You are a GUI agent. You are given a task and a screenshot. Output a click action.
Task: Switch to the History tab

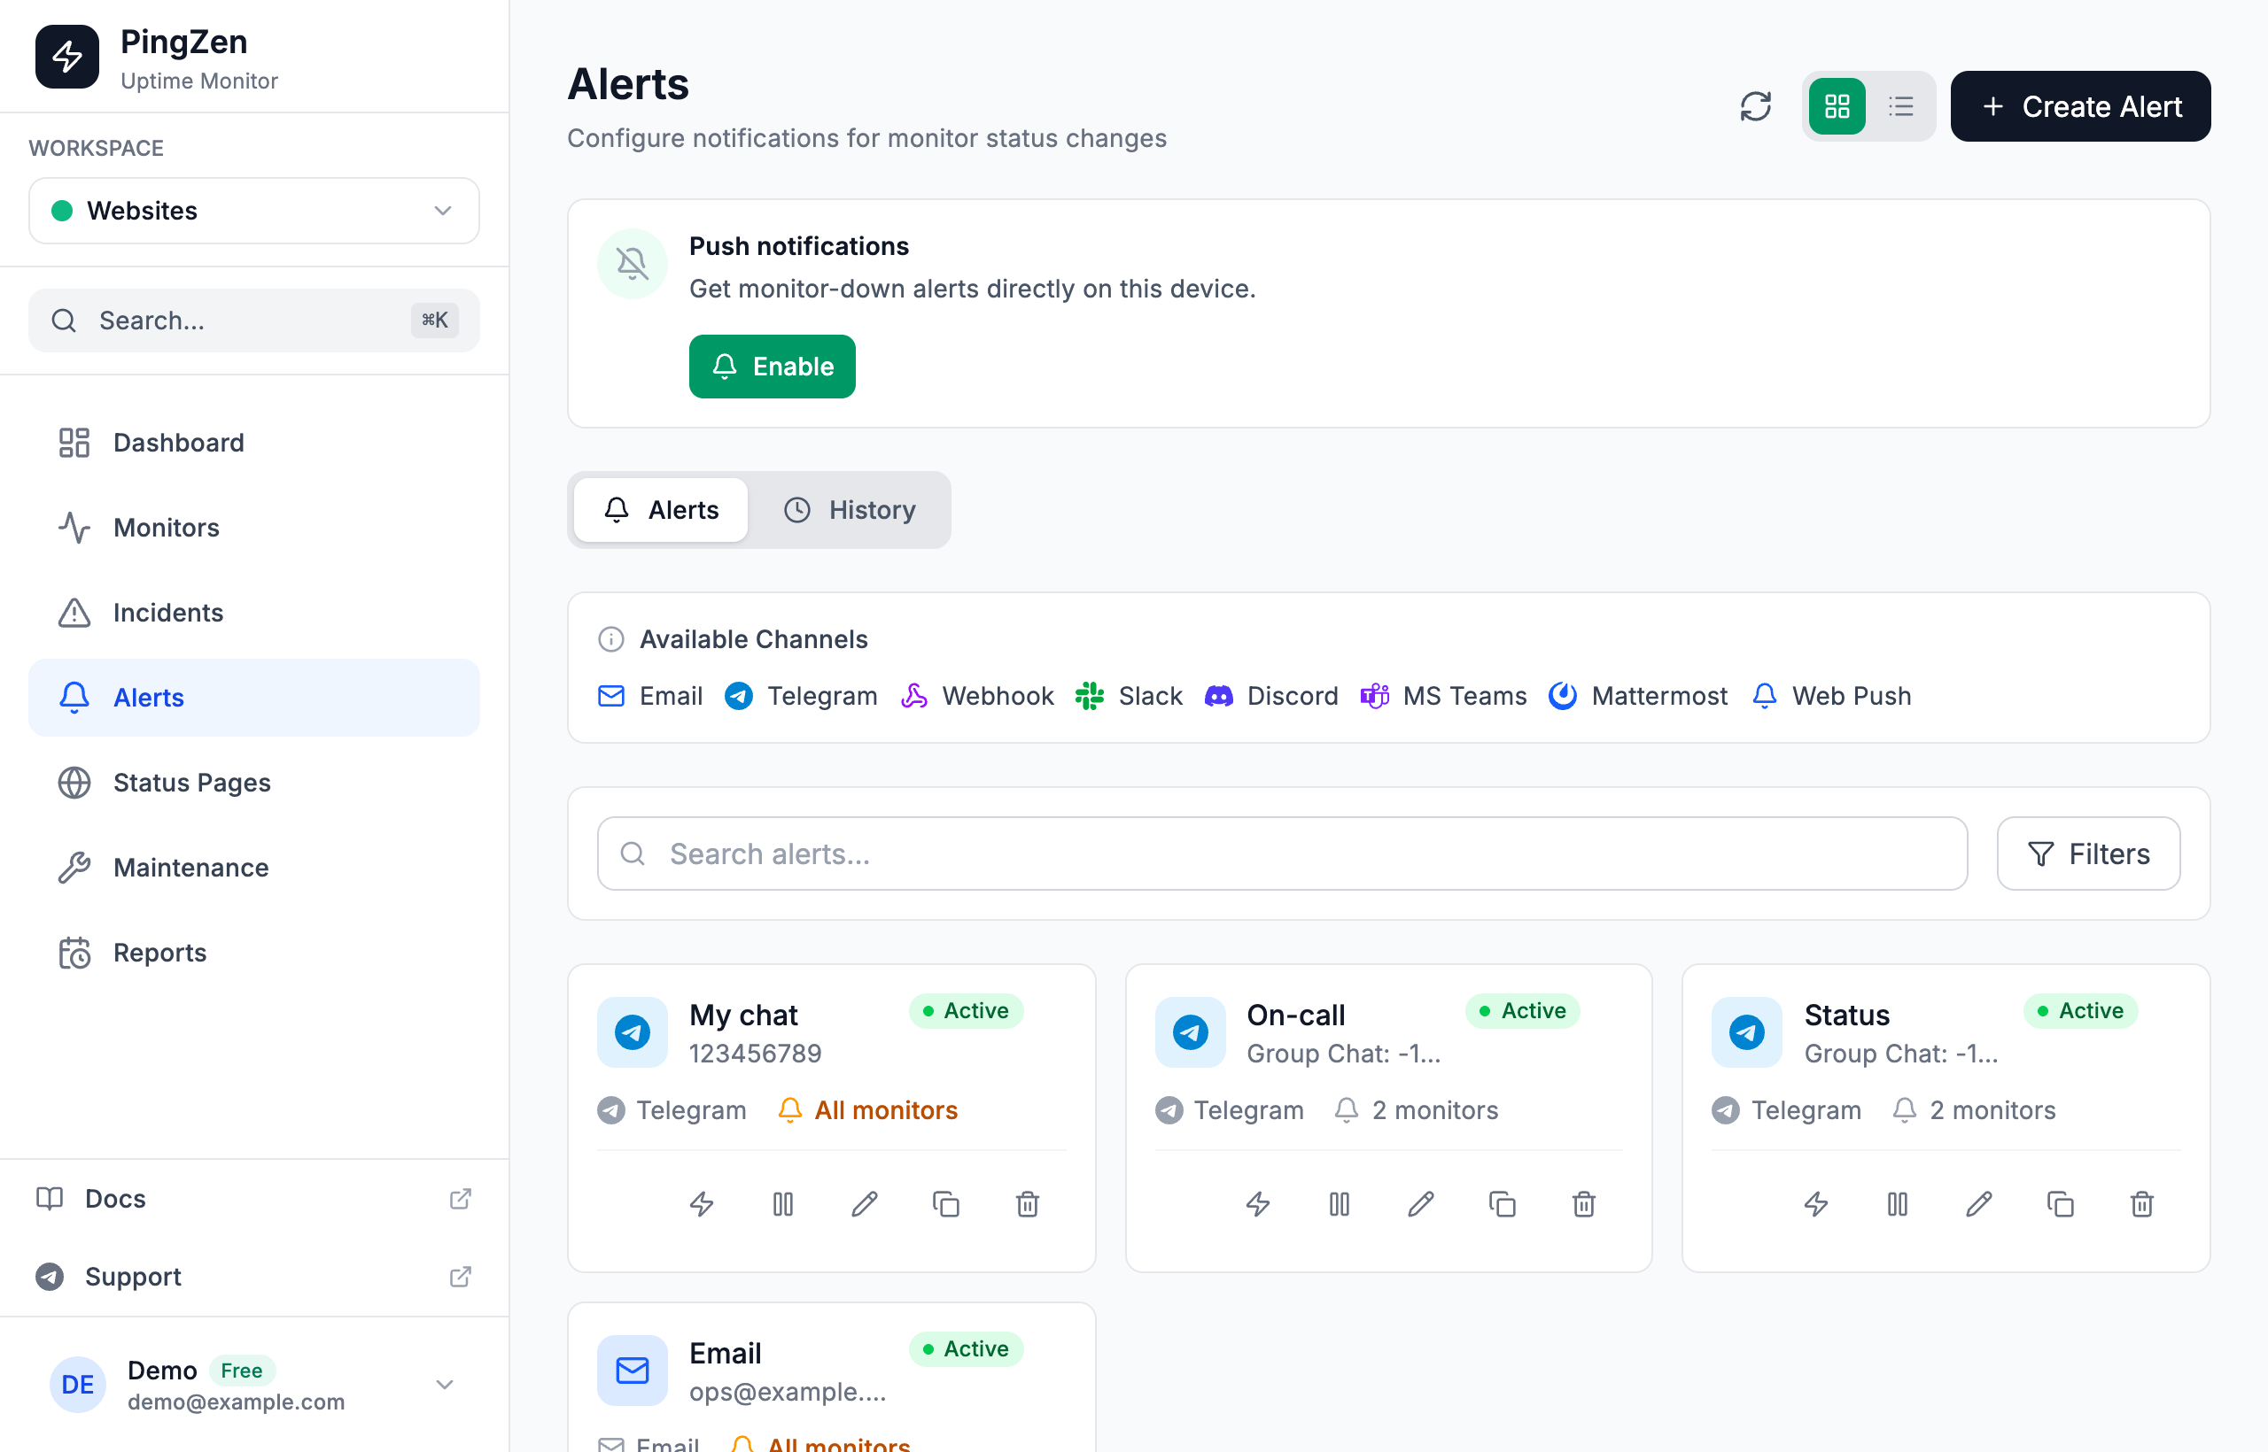click(x=849, y=509)
